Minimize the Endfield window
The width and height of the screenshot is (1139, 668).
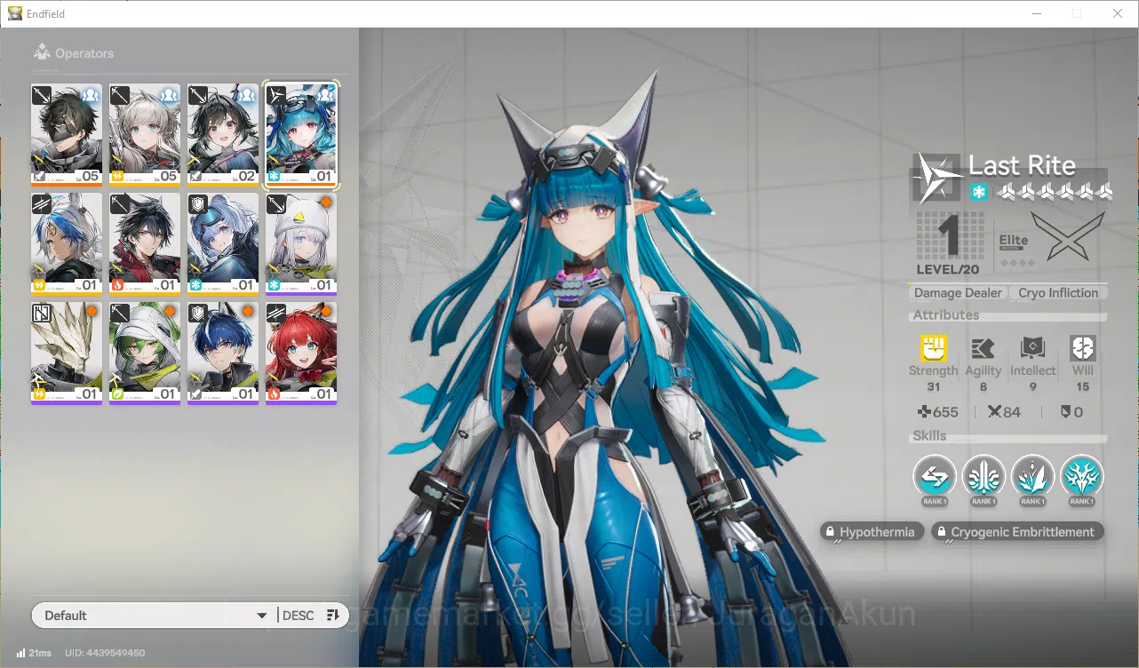(1036, 13)
